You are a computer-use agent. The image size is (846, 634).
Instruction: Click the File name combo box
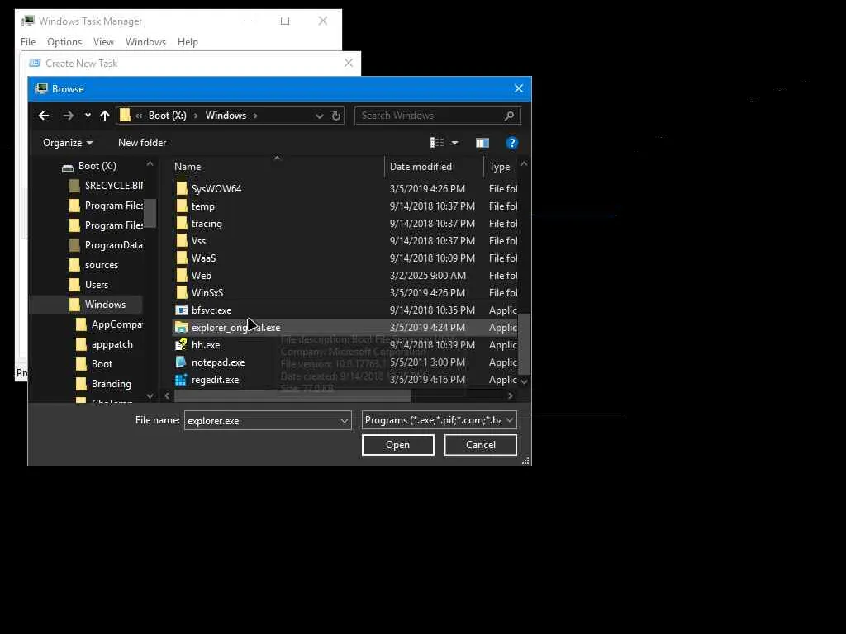coord(268,420)
